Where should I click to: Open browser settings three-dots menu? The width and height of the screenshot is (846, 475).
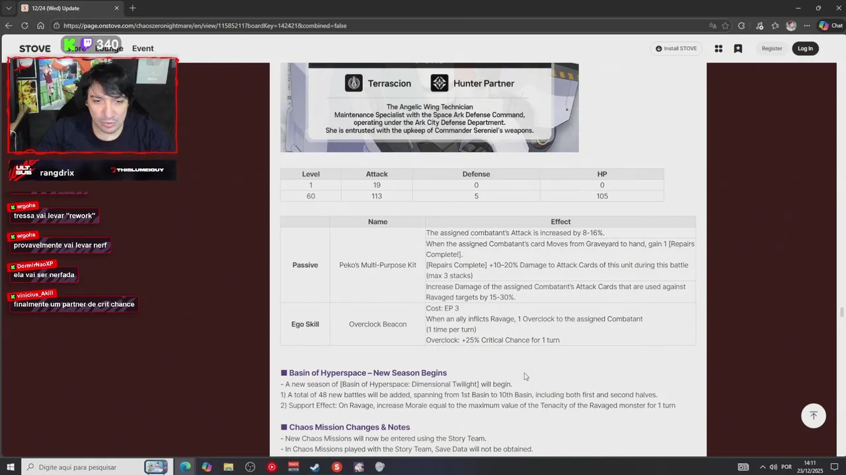807,26
